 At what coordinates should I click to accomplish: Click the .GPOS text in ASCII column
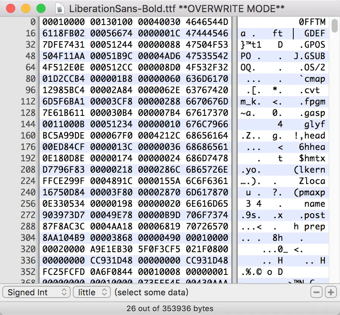312,45
